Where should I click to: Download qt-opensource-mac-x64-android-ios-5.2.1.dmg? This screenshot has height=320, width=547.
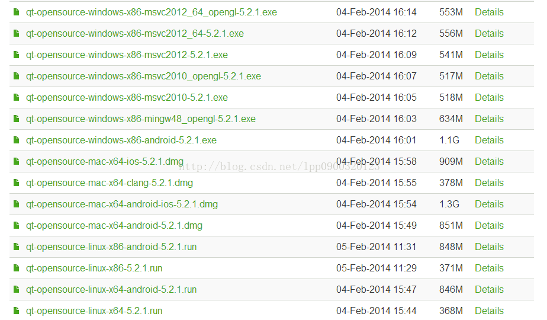pyautogui.click(x=122, y=204)
